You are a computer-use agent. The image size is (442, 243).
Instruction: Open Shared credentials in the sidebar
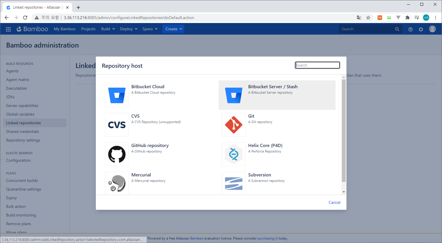[x=23, y=131]
